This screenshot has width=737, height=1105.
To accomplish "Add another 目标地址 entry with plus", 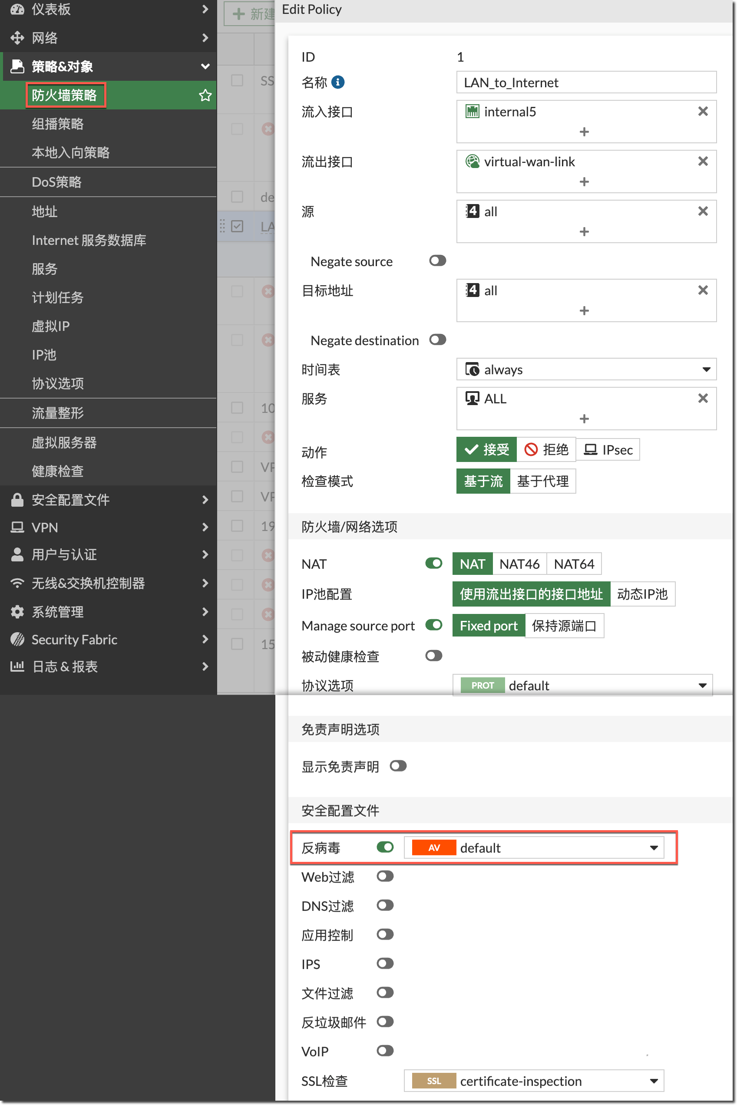I will pyautogui.click(x=584, y=310).
